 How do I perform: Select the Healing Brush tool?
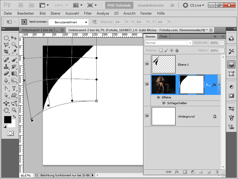coord(6,60)
